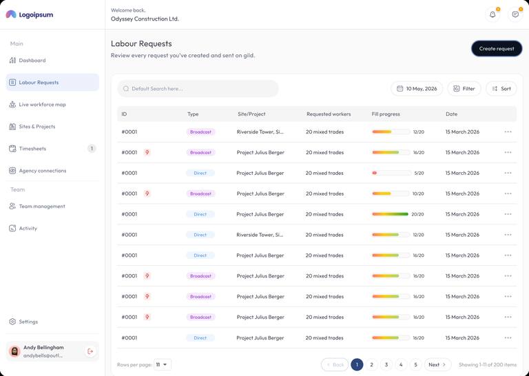Click the Dashboard sidebar icon

12,61
